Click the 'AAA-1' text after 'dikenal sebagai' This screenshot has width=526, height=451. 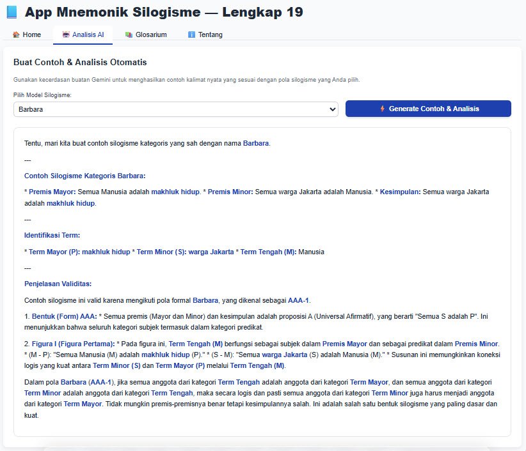[298, 300]
